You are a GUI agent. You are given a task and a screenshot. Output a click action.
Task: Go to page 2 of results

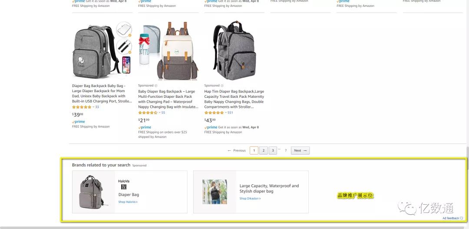tap(263, 151)
